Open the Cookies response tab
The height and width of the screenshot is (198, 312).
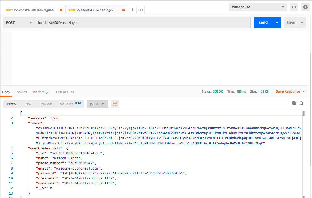21,92
